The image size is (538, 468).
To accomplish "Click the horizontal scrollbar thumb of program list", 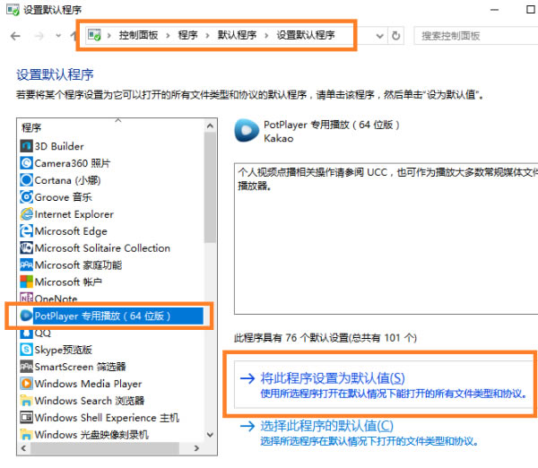I will 105,448.
